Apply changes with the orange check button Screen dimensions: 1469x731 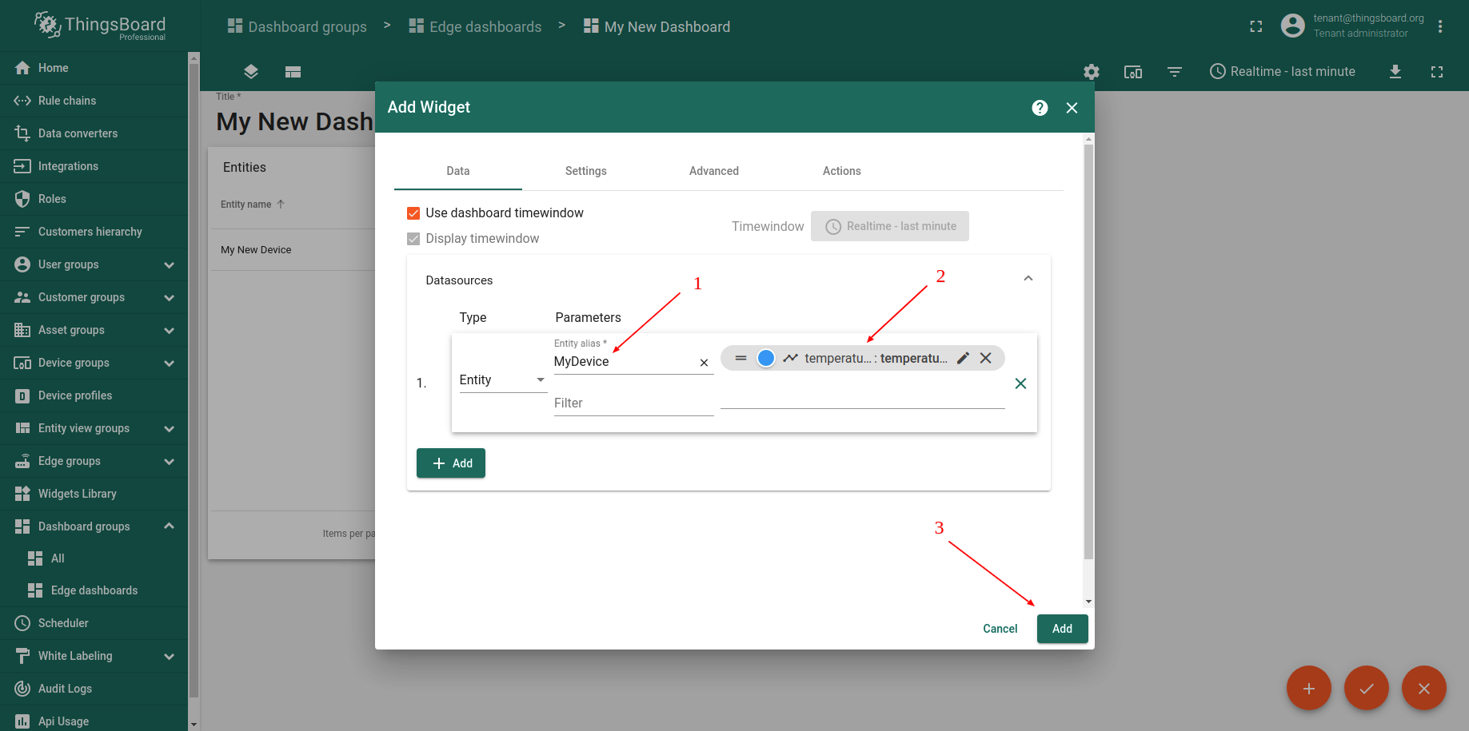click(x=1367, y=688)
